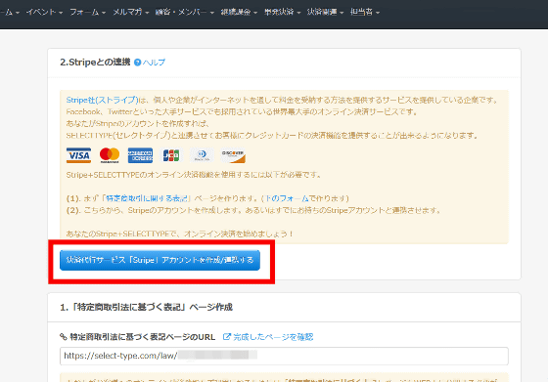Expand the 顧客・メンバー menu
Screen dimensions: 548x382
[x=185, y=12]
